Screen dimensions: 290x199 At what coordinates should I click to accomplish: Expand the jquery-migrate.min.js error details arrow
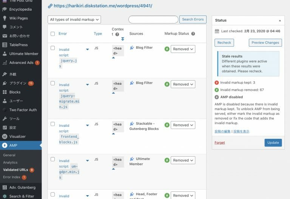(88, 85)
